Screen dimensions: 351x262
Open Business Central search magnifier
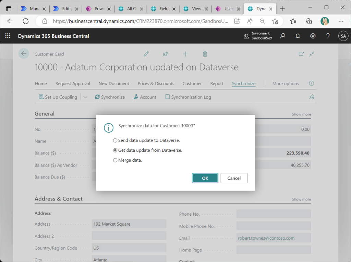coord(282,36)
